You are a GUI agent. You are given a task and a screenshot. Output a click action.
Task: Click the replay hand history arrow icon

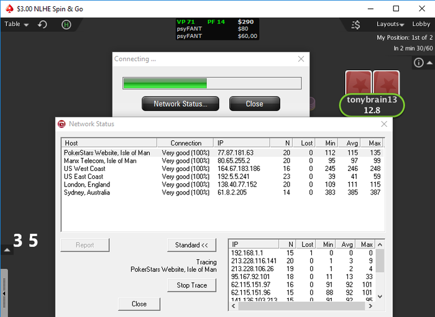42,24
